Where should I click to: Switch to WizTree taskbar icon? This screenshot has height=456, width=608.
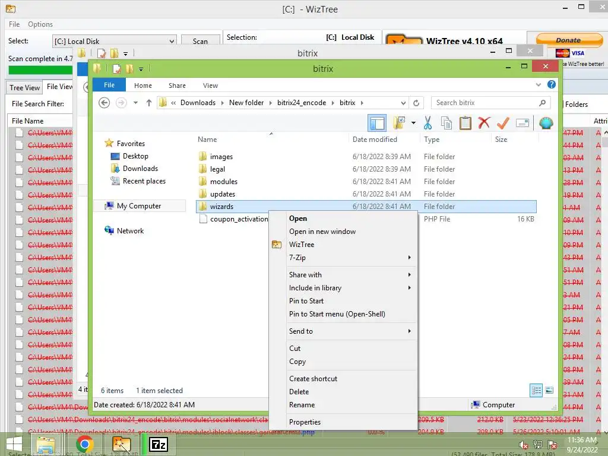pos(121,444)
